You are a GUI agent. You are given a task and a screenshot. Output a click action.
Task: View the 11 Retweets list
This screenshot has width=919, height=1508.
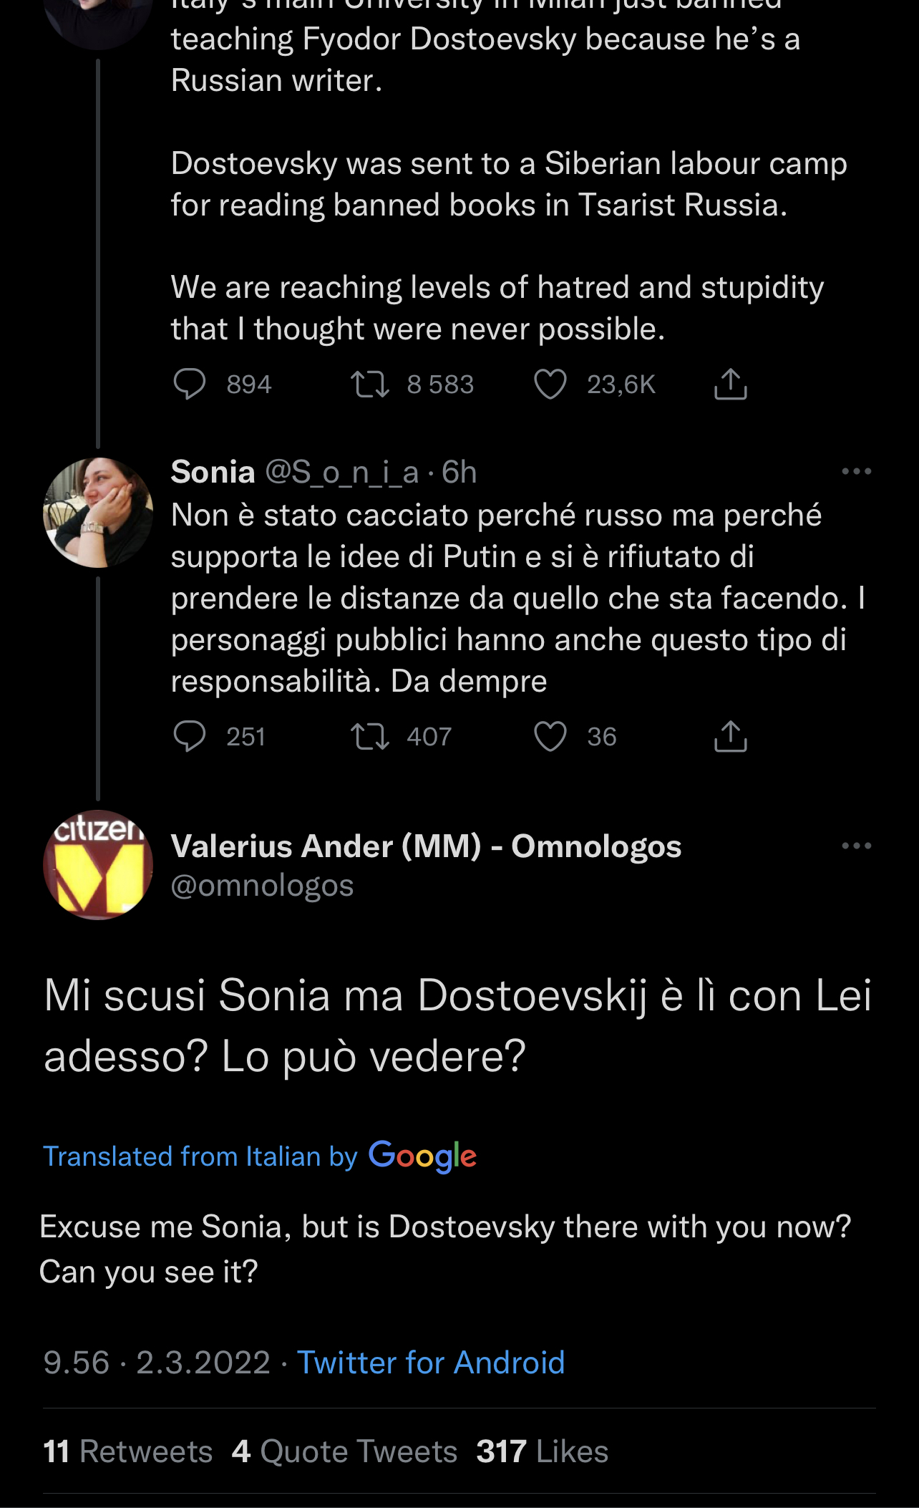128,1452
